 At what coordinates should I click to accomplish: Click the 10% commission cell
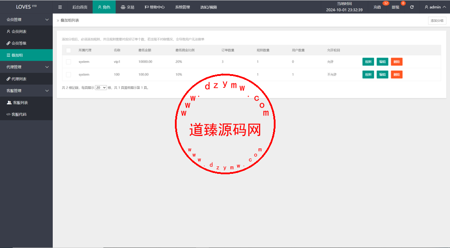pyautogui.click(x=179, y=75)
